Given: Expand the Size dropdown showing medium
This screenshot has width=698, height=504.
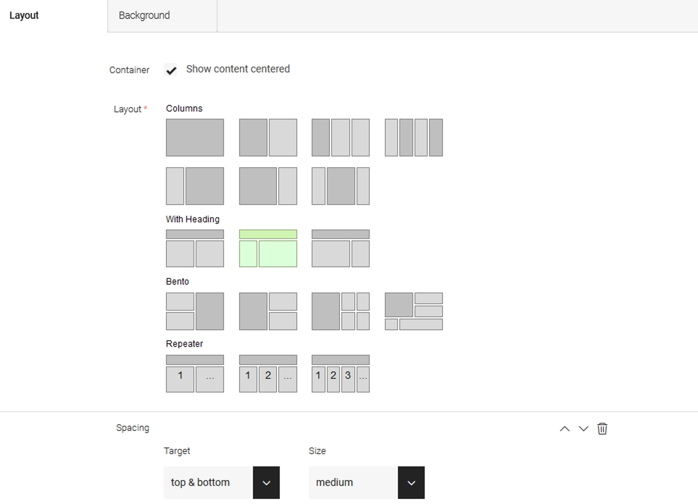Looking at the screenshot, I should (366, 483).
